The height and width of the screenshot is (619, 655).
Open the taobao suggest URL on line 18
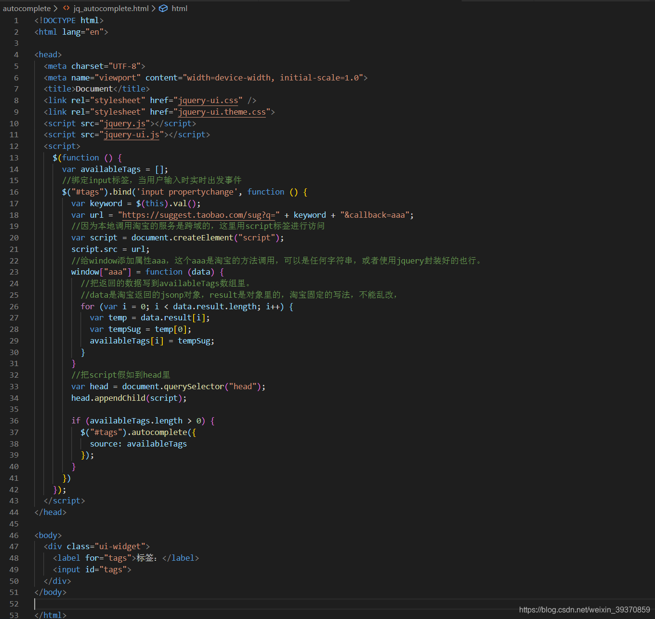[x=198, y=215]
